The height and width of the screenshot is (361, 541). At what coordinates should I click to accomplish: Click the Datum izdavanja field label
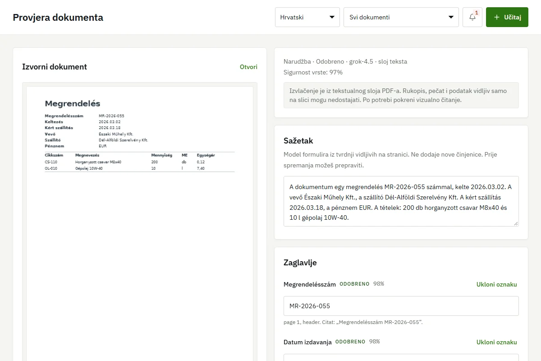(x=307, y=342)
